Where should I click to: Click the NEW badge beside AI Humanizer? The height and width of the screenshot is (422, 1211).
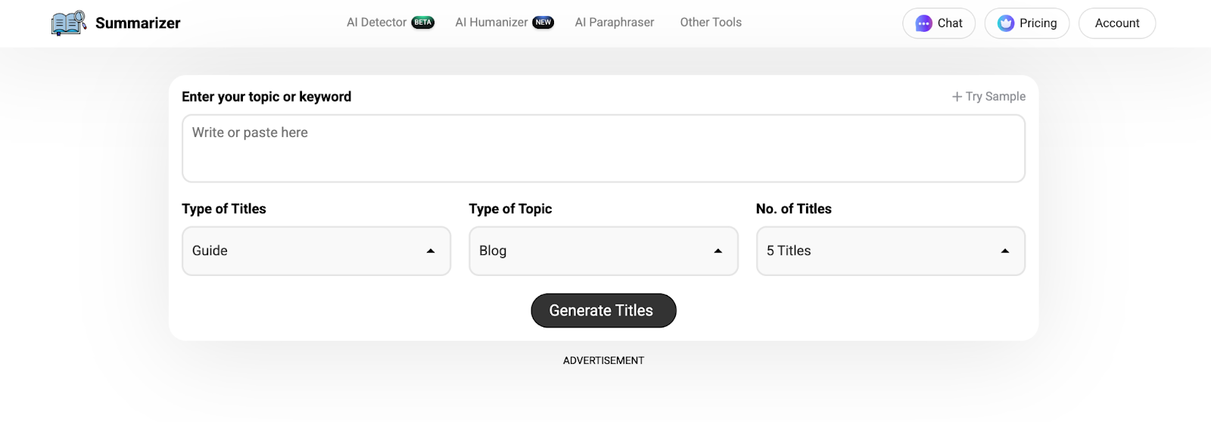point(543,23)
